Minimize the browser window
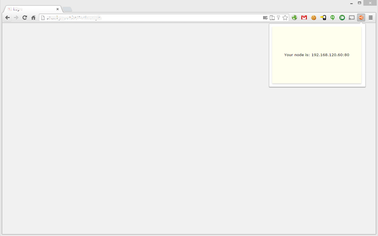378x236 pixels. 351,3
